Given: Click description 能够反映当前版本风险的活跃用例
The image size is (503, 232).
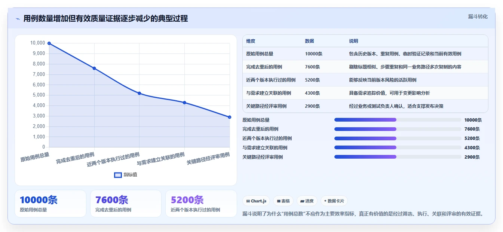Looking at the screenshot, I should coord(383,80).
